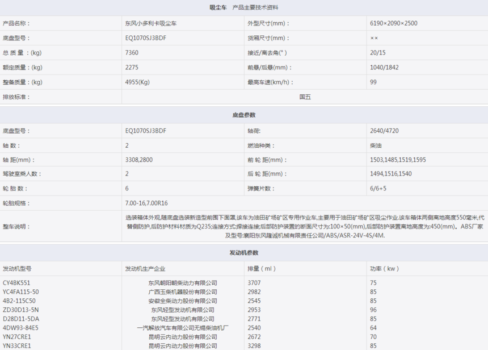
Task: Click the '底盘参数' section header
Action: pyautogui.click(x=243, y=115)
